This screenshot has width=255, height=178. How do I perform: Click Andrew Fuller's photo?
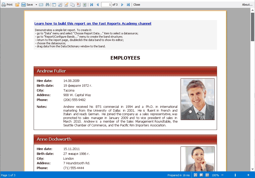coord(198,99)
